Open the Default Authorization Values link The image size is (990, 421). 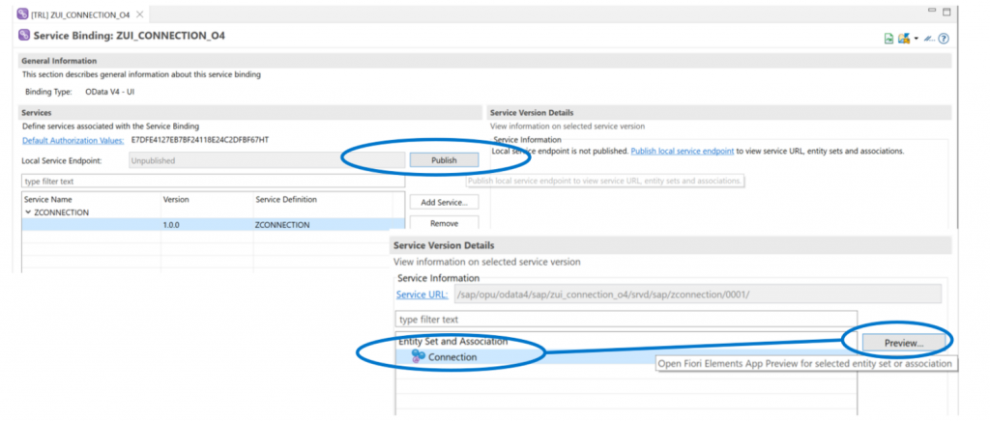73,140
